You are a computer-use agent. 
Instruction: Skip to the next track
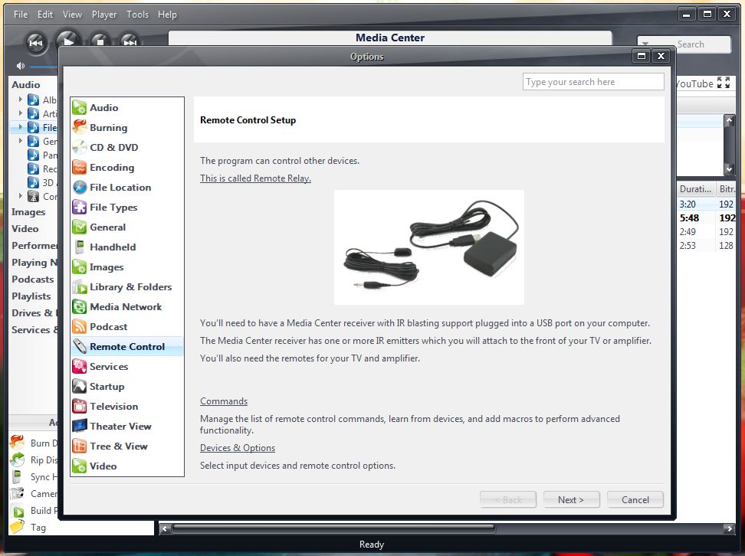130,39
